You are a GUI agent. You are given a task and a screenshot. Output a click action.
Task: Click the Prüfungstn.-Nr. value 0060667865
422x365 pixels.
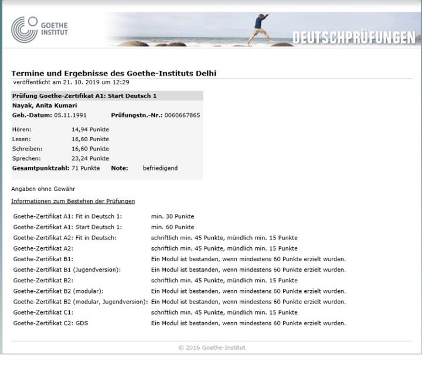coord(182,115)
